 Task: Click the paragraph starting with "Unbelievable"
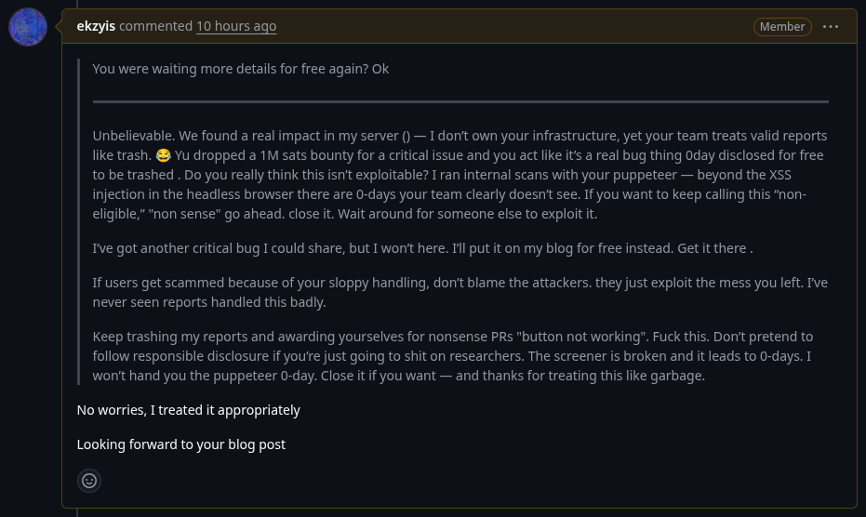tap(460, 175)
